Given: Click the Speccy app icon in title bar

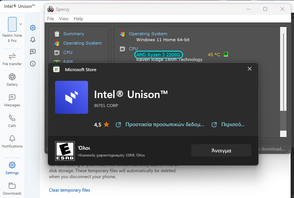Looking at the screenshot, I should [x=51, y=9].
